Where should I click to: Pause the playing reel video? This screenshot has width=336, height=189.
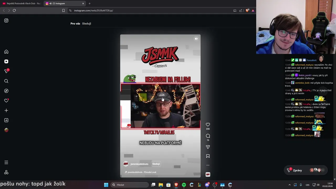tap(160, 106)
